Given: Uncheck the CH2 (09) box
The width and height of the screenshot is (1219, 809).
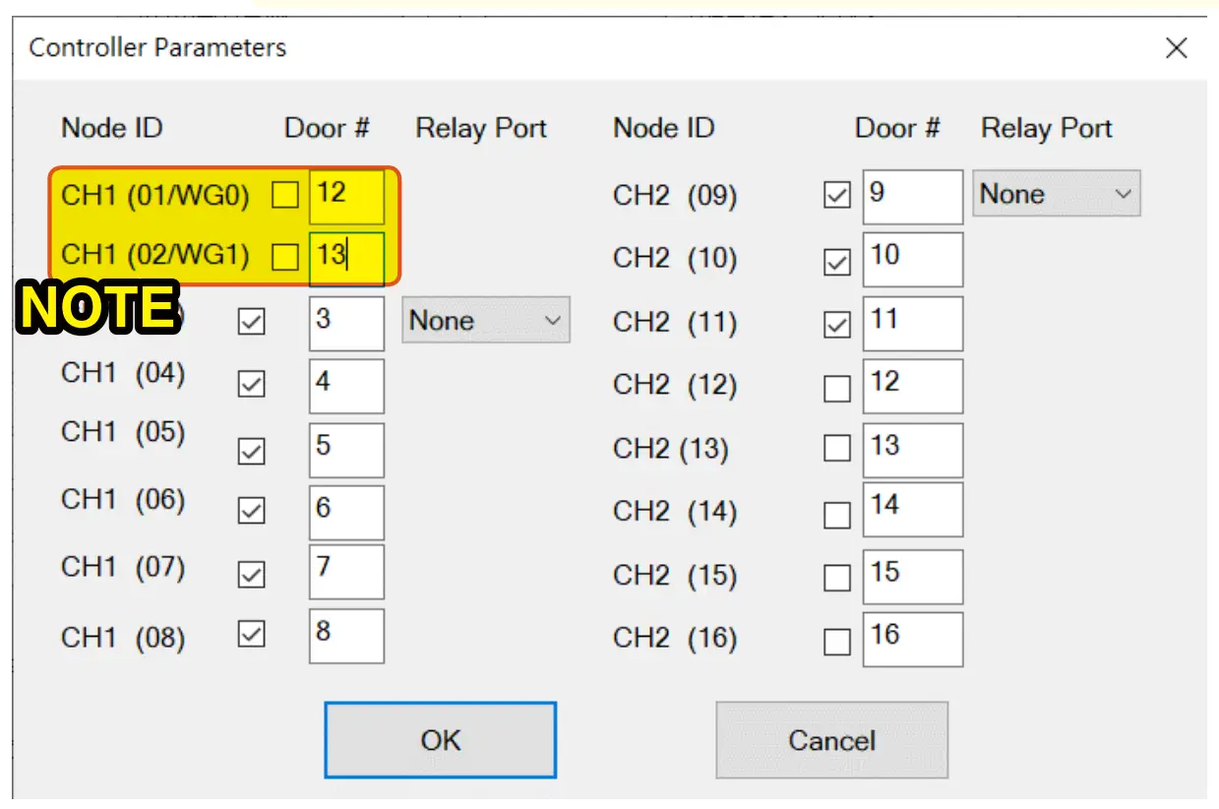Looking at the screenshot, I should [837, 194].
